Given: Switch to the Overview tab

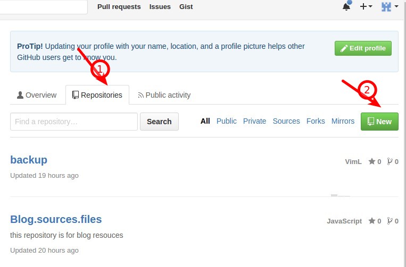Looking at the screenshot, I should point(37,95).
